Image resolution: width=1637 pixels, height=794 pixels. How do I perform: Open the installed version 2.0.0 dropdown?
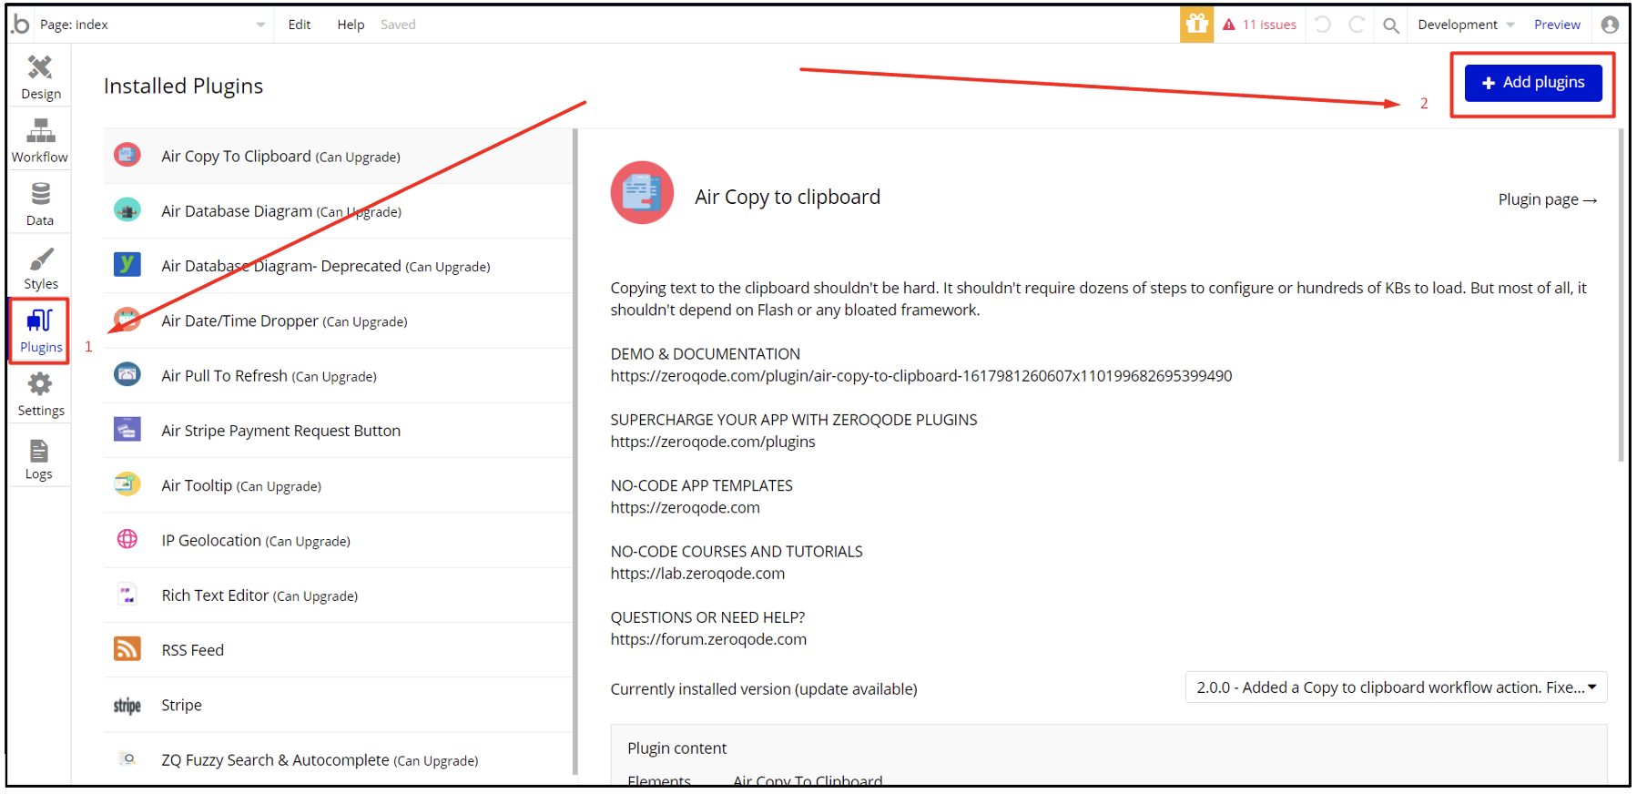(x=1396, y=687)
